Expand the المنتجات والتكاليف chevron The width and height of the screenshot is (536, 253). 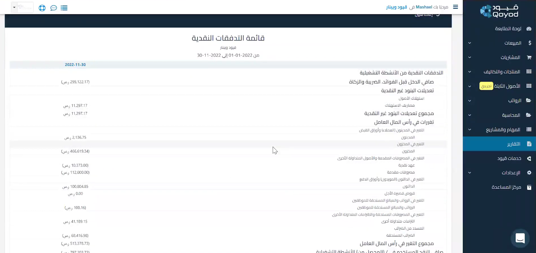tap(470, 72)
